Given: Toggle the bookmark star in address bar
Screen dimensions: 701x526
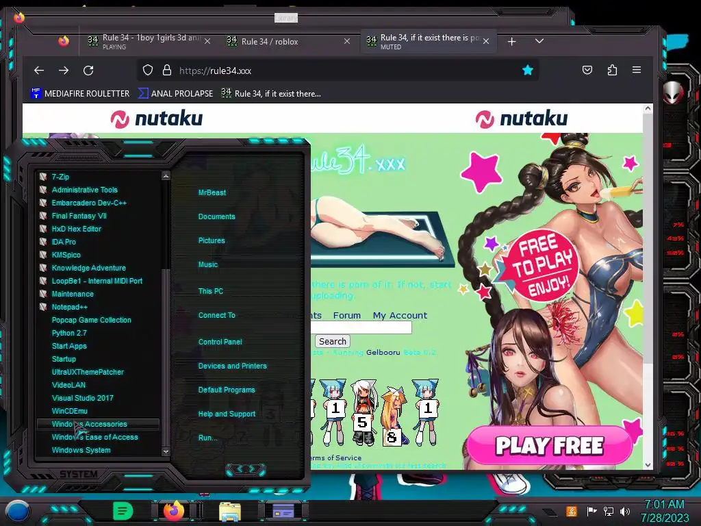Looking at the screenshot, I should 528,71.
